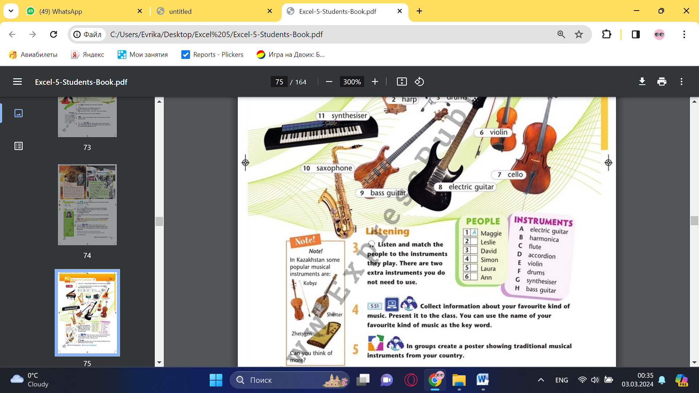Show the thumbnails view in sidebar
Viewport: 699px width, 393px height.
coord(19,113)
